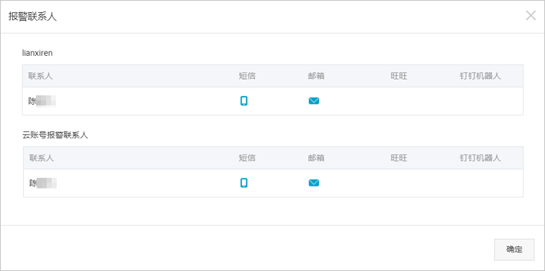Click 联系人 column header in first table
The image size is (545, 271).
41,76
